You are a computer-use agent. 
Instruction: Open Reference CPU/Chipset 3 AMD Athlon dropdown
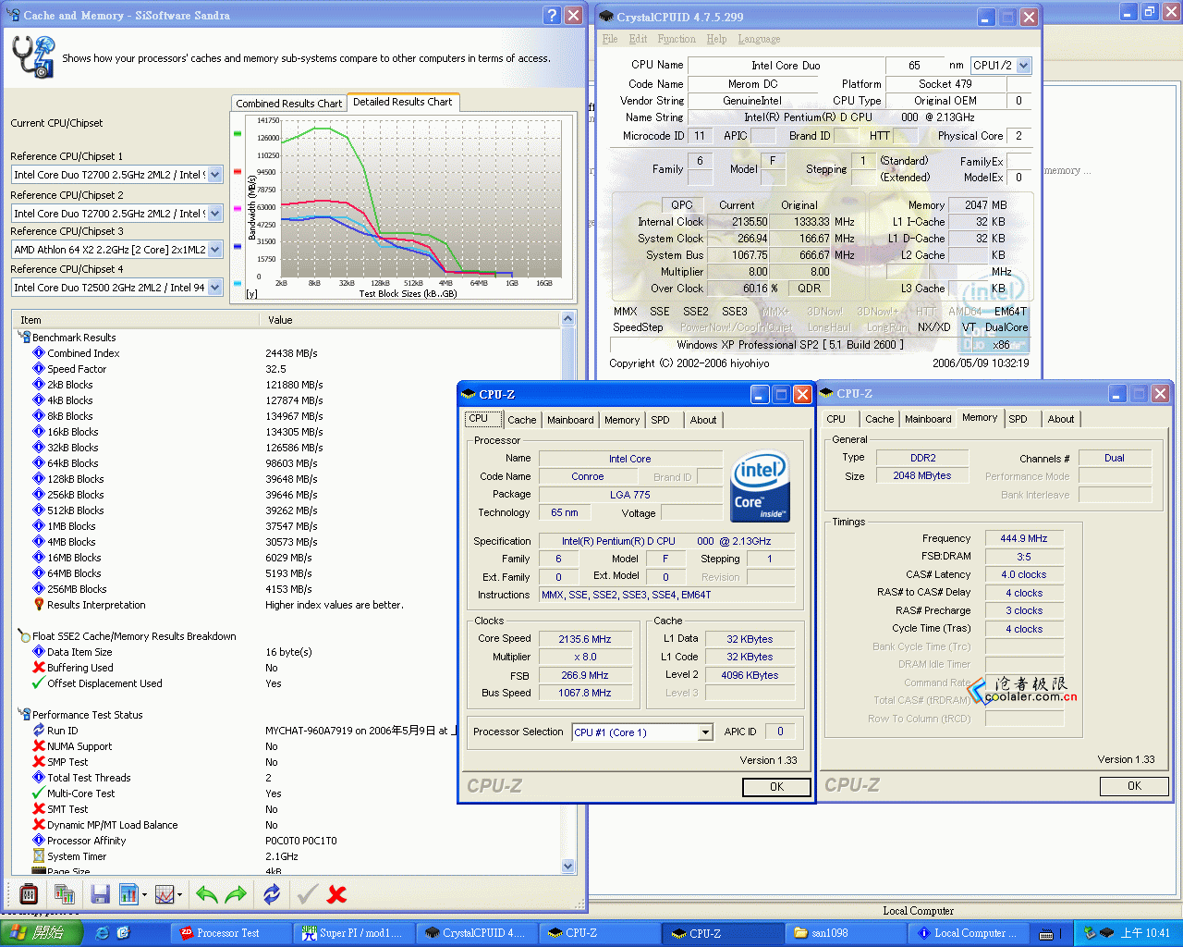tap(214, 250)
